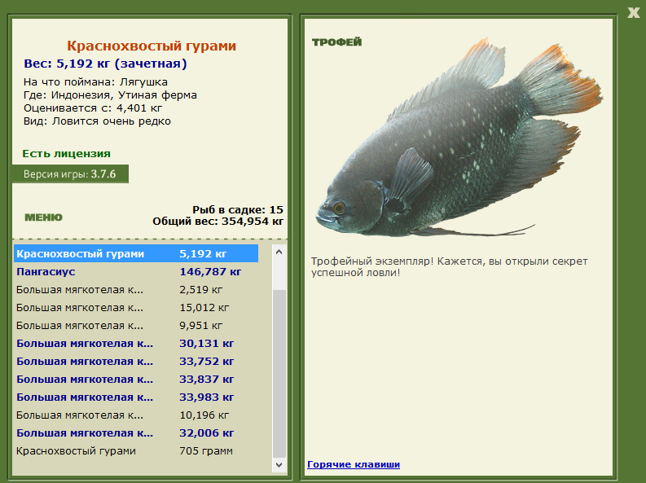Viewport: 646px width, 483px height.
Task: Click the Краснохвостый гурами title heading
Action: (152, 46)
